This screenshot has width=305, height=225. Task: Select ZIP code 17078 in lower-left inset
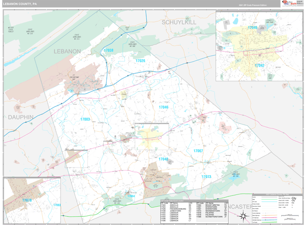coord(26,200)
